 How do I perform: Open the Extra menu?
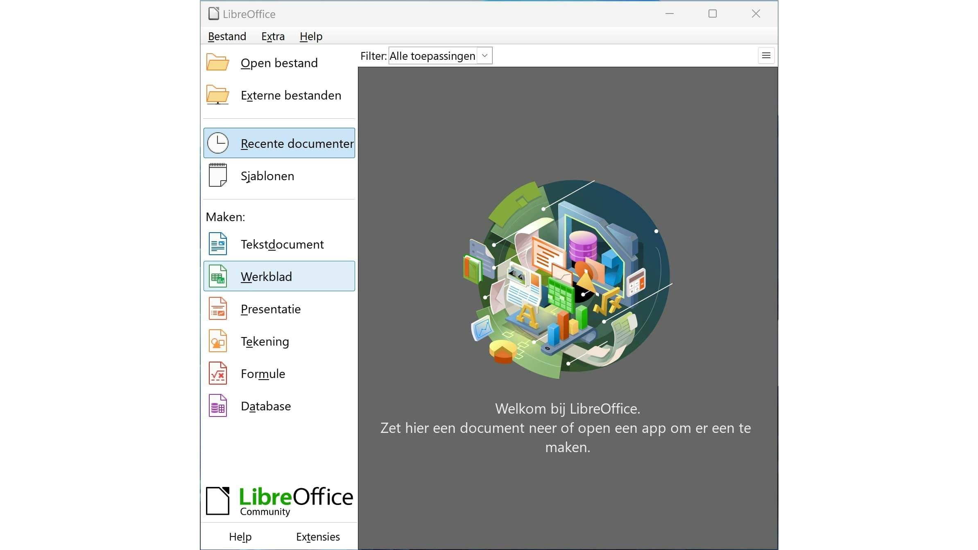pyautogui.click(x=273, y=36)
